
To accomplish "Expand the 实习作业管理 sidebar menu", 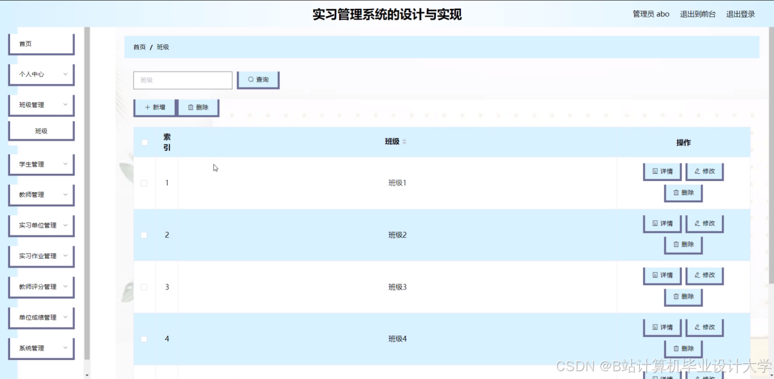I will tap(41, 256).
